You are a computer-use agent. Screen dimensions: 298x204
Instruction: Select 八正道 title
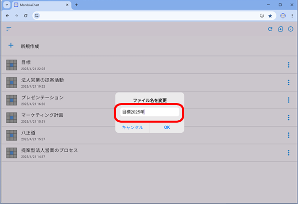[x=28, y=133]
